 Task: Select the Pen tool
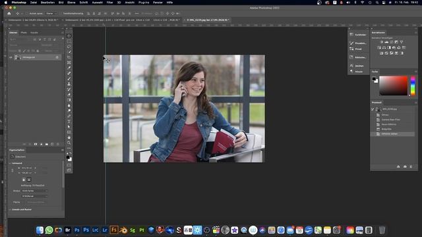[69, 116]
